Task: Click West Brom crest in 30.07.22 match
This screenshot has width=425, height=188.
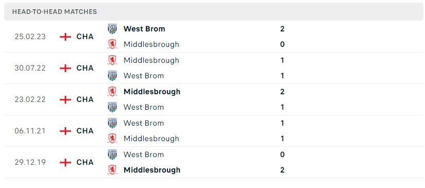Action: [112, 76]
